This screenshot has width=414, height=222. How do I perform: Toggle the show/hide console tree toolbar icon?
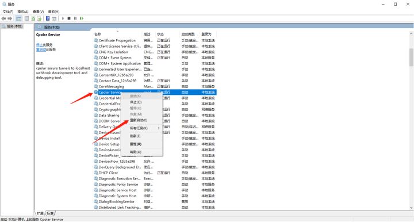click(x=19, y=18)
